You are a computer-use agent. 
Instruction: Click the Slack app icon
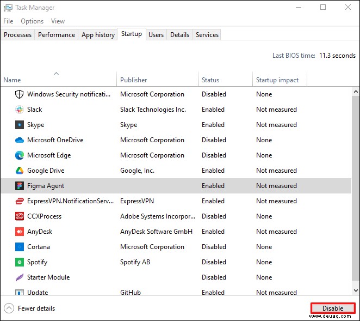tap(20, 110)
